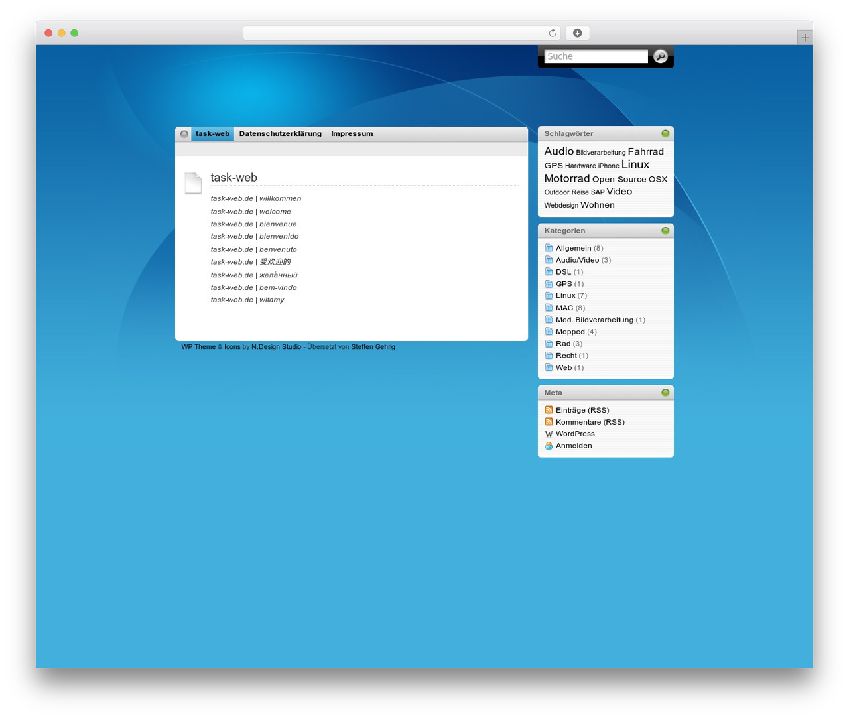Viewport: 849px width, 719px height.
Task: Click the page document icon beside task-web title
Action: (193, 183)
